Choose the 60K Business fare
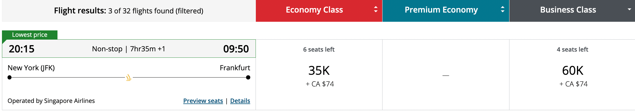This screenshot has width=635, height=111. point(572,75)
